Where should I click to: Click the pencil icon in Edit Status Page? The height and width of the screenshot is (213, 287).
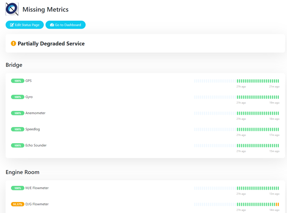pos(12,25)
